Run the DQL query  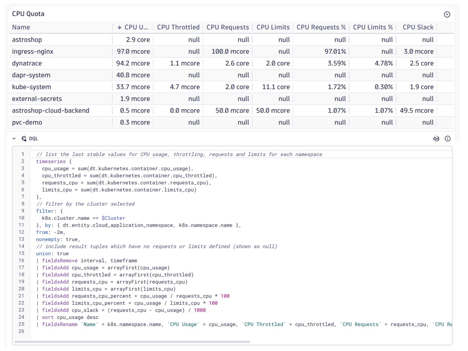[x=436, y=139]
